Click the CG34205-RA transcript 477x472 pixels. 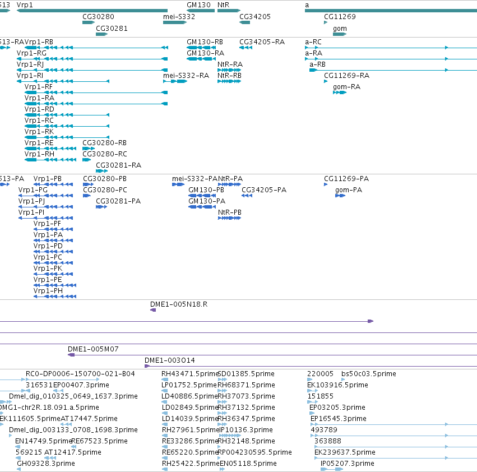(246, 48)
